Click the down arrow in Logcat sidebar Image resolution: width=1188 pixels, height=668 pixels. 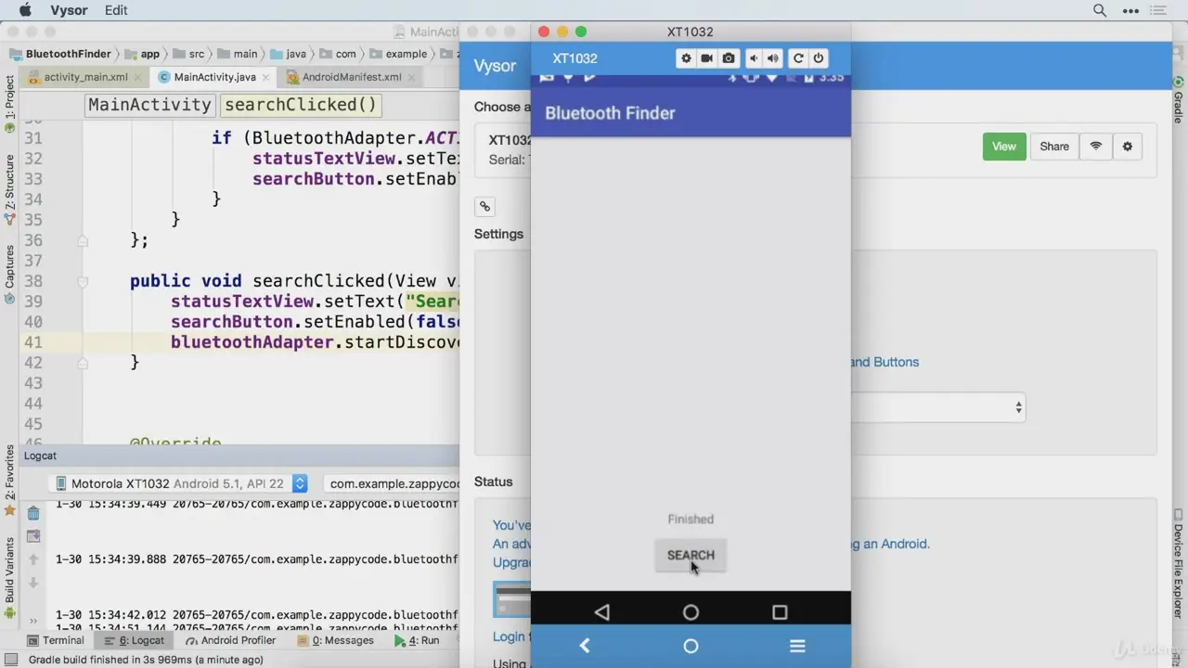[33, 583]
